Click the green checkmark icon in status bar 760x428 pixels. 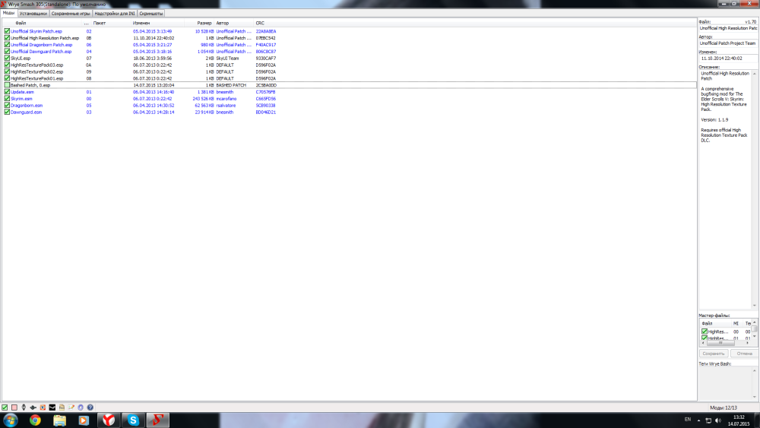coord(5,407)
